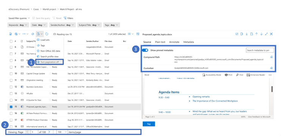Check the checkbox for row 17
Viewport: 281px width, 139px height.
(x=11, y=120)
